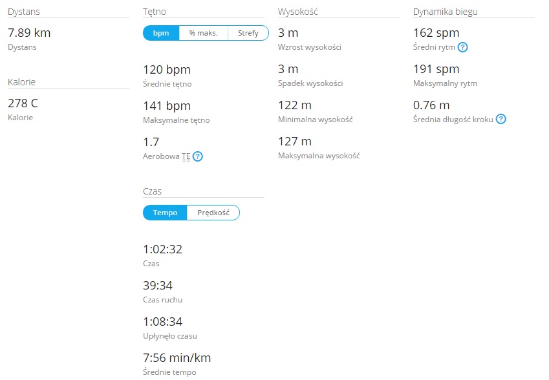
Task: Click the Tętno section heading
Action: (x=155, y=12)
